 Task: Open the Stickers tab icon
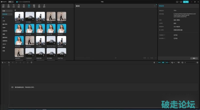[x=19, y=5]
